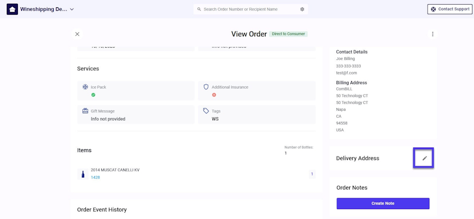The height and width of the screenshot is (219, 474).
Task: Click the blue wine bottle item icon
Action: point(83,174)
